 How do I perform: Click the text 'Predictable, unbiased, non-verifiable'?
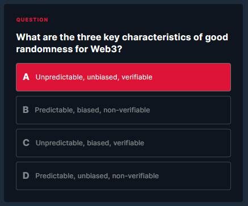[x=97, y=176]
